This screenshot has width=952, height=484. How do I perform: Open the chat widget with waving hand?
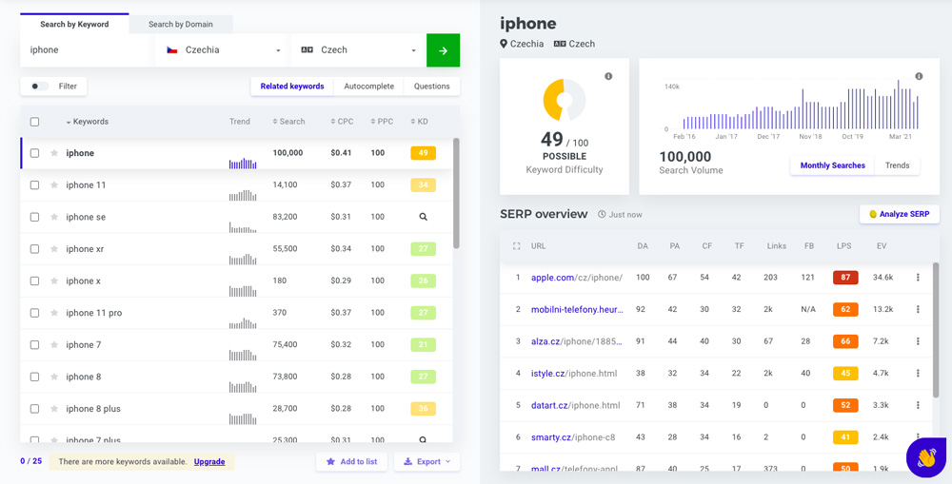pyautogui.click(x=926, y=457)
